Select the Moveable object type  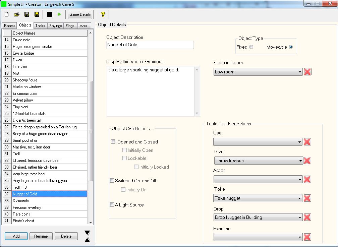pos(291,47)
